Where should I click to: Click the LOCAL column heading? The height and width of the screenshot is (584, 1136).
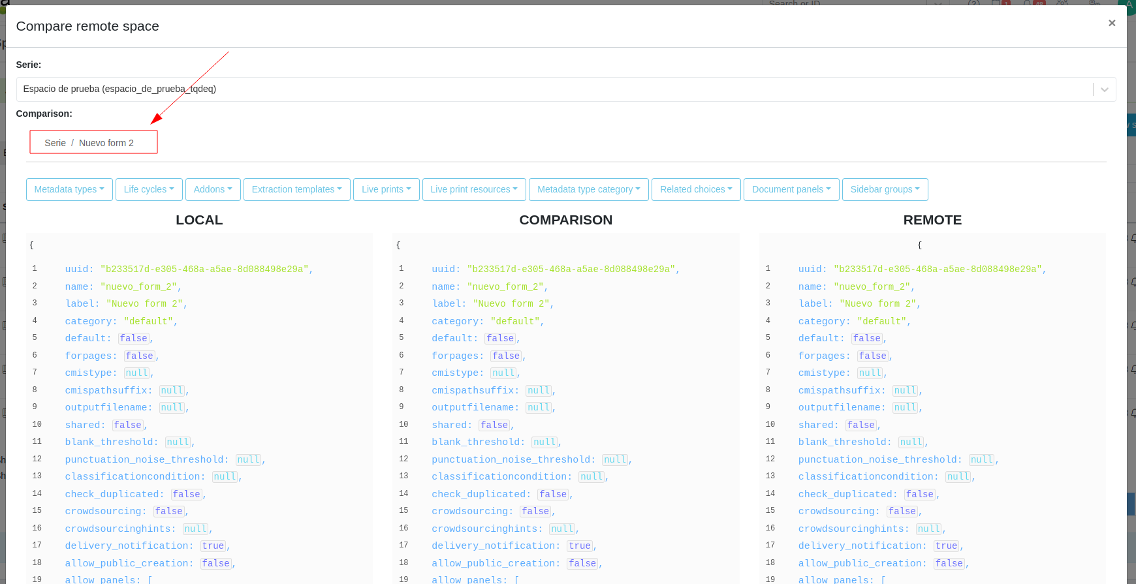pos(199,221)
